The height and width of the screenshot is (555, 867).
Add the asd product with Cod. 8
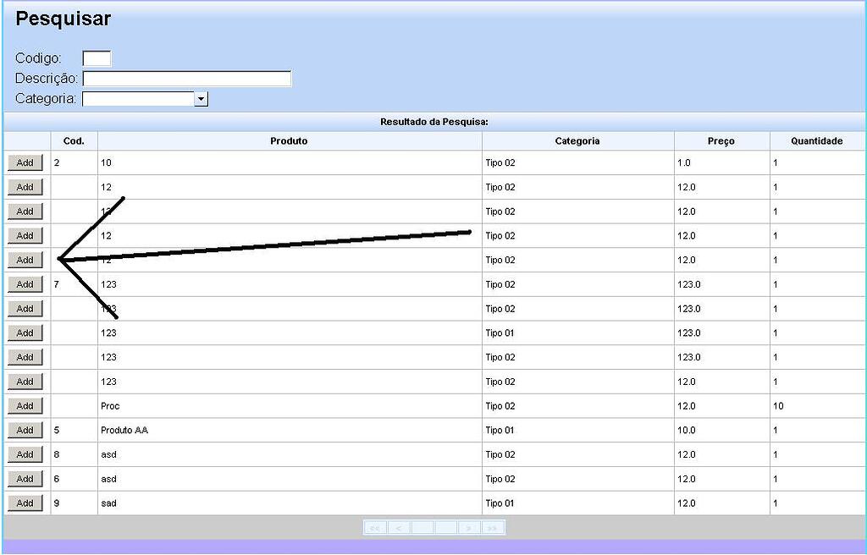point(25,454)
